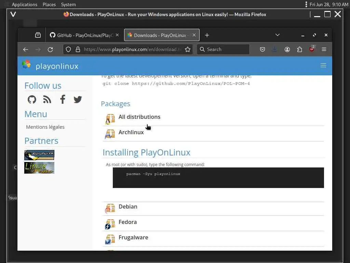This screenshot has width=350, height=263.
Task: Focus the Search field in toolbar
Action: coord(223,49)
